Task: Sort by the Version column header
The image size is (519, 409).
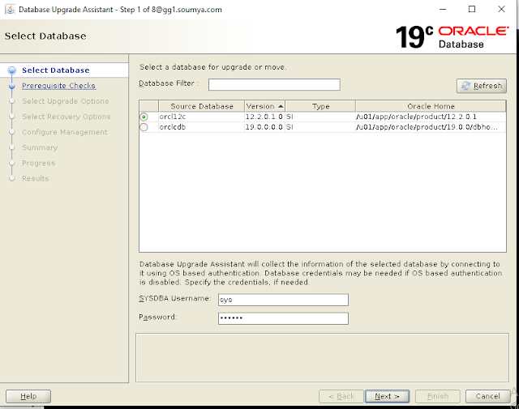Action: tap(264, 106)
